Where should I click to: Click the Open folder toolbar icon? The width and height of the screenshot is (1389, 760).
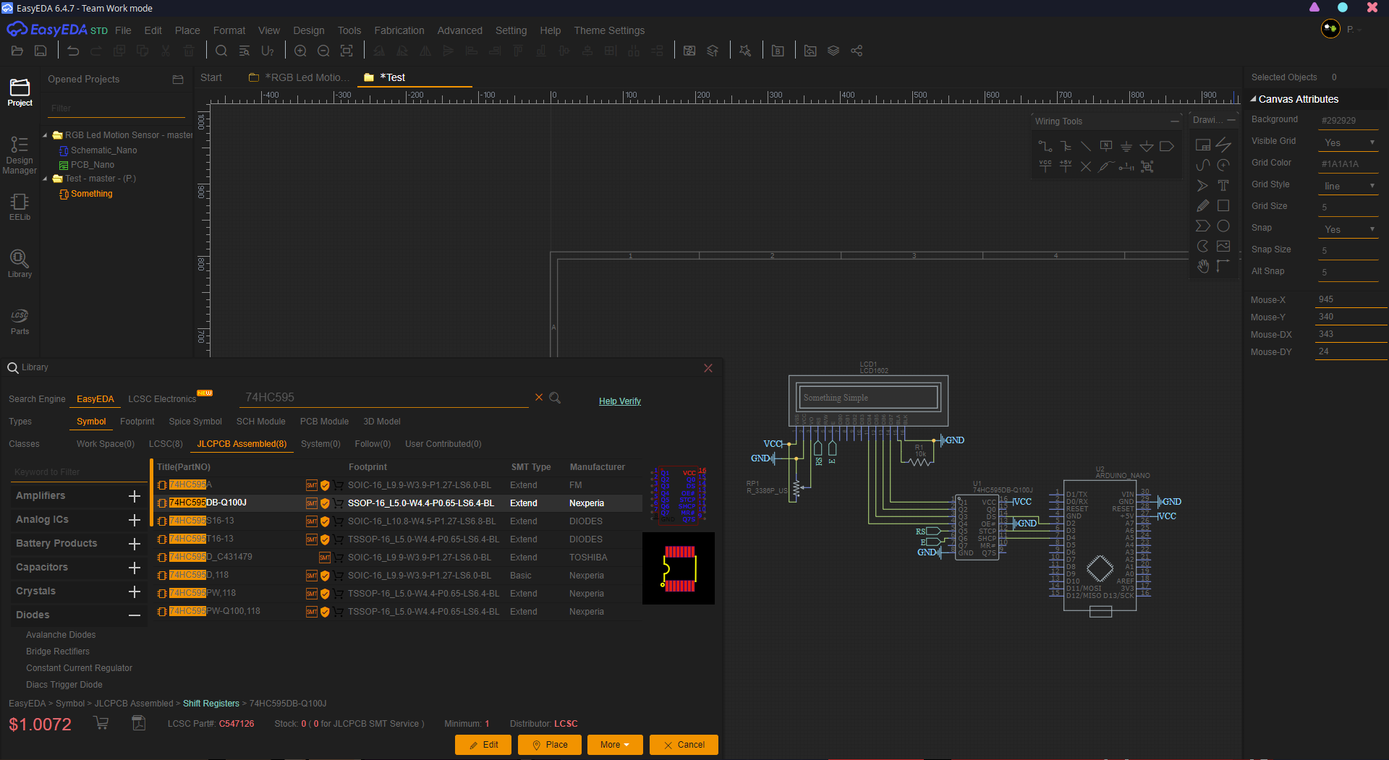(x=17, y=51)
